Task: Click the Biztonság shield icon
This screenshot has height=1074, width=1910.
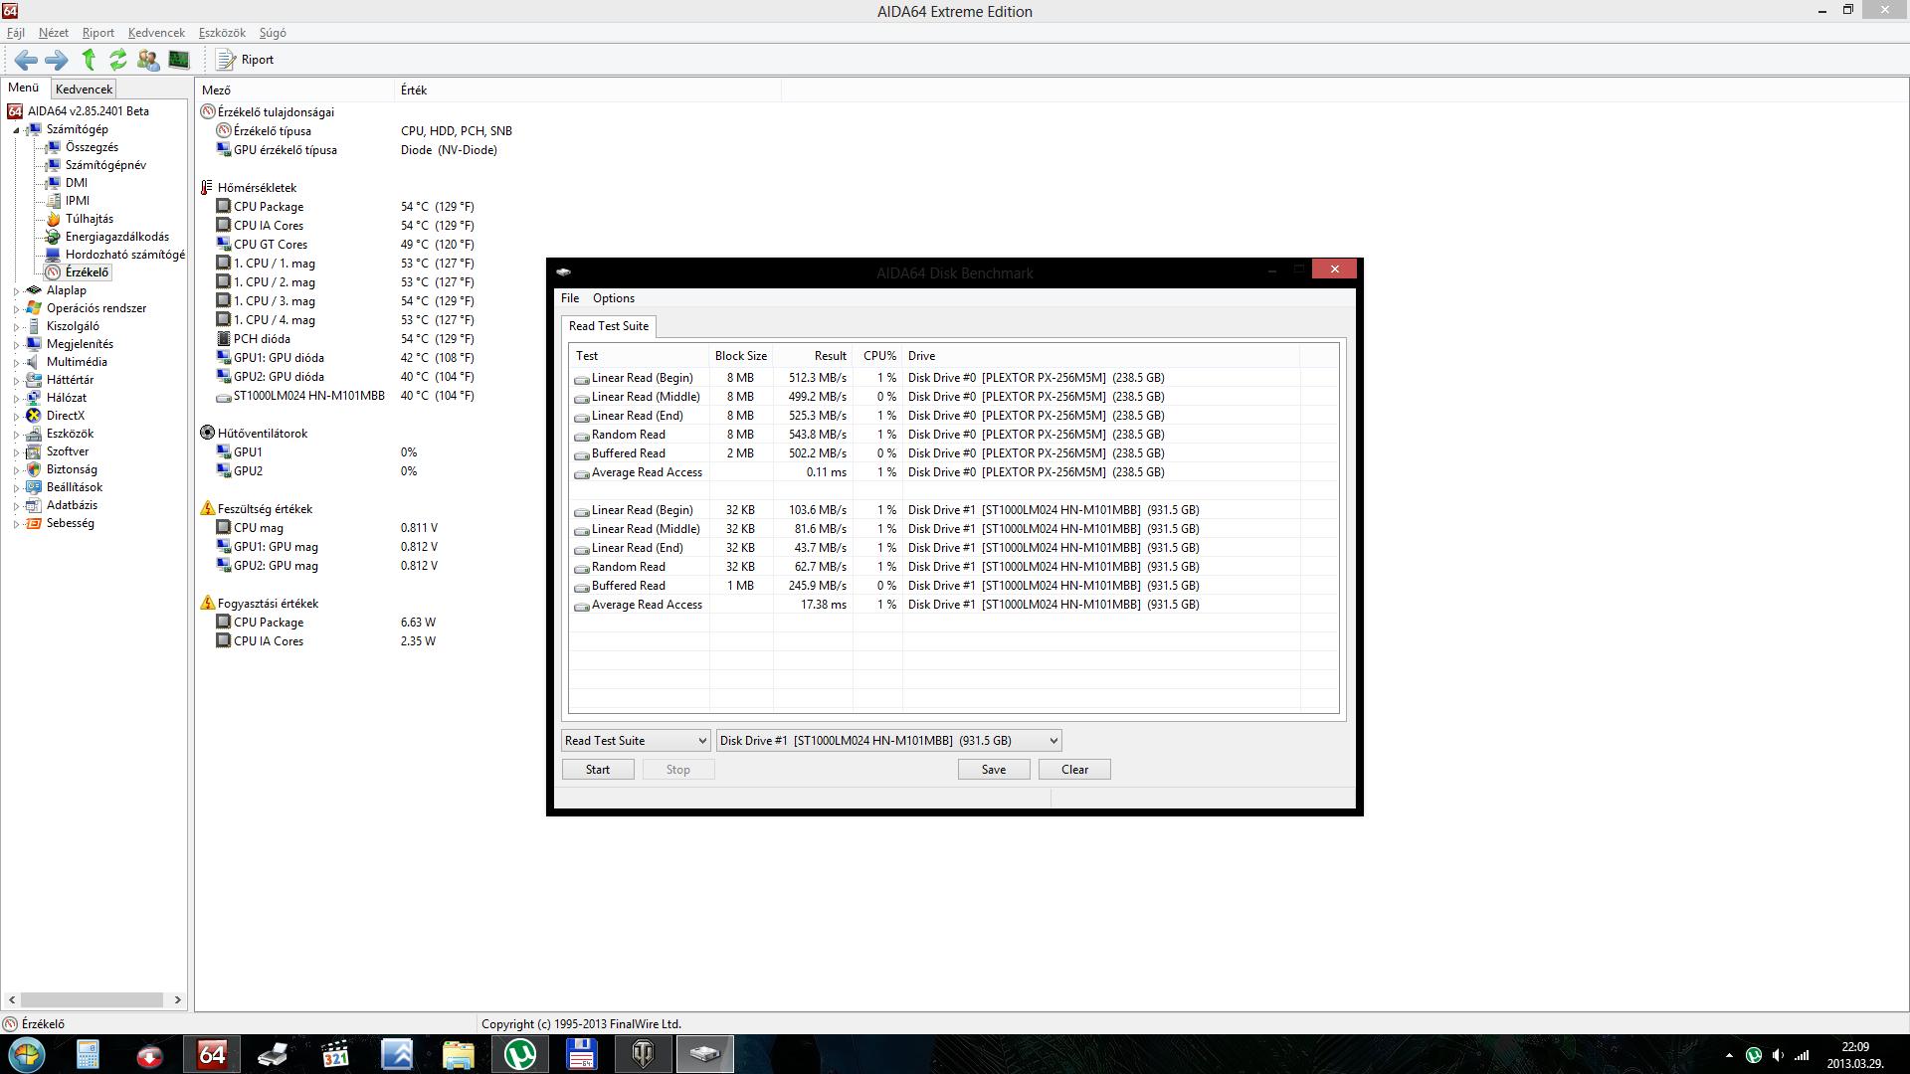Action: tap(34, 469)
